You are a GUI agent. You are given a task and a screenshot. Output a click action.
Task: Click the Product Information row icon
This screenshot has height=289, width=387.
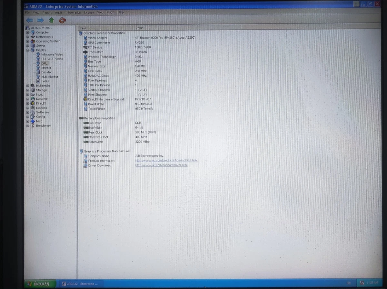(x=85, y=161)
